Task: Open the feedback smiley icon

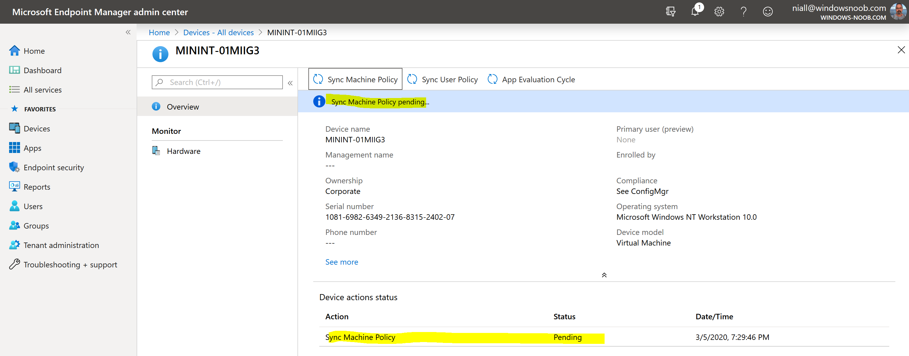Action: tap(768, 12)
